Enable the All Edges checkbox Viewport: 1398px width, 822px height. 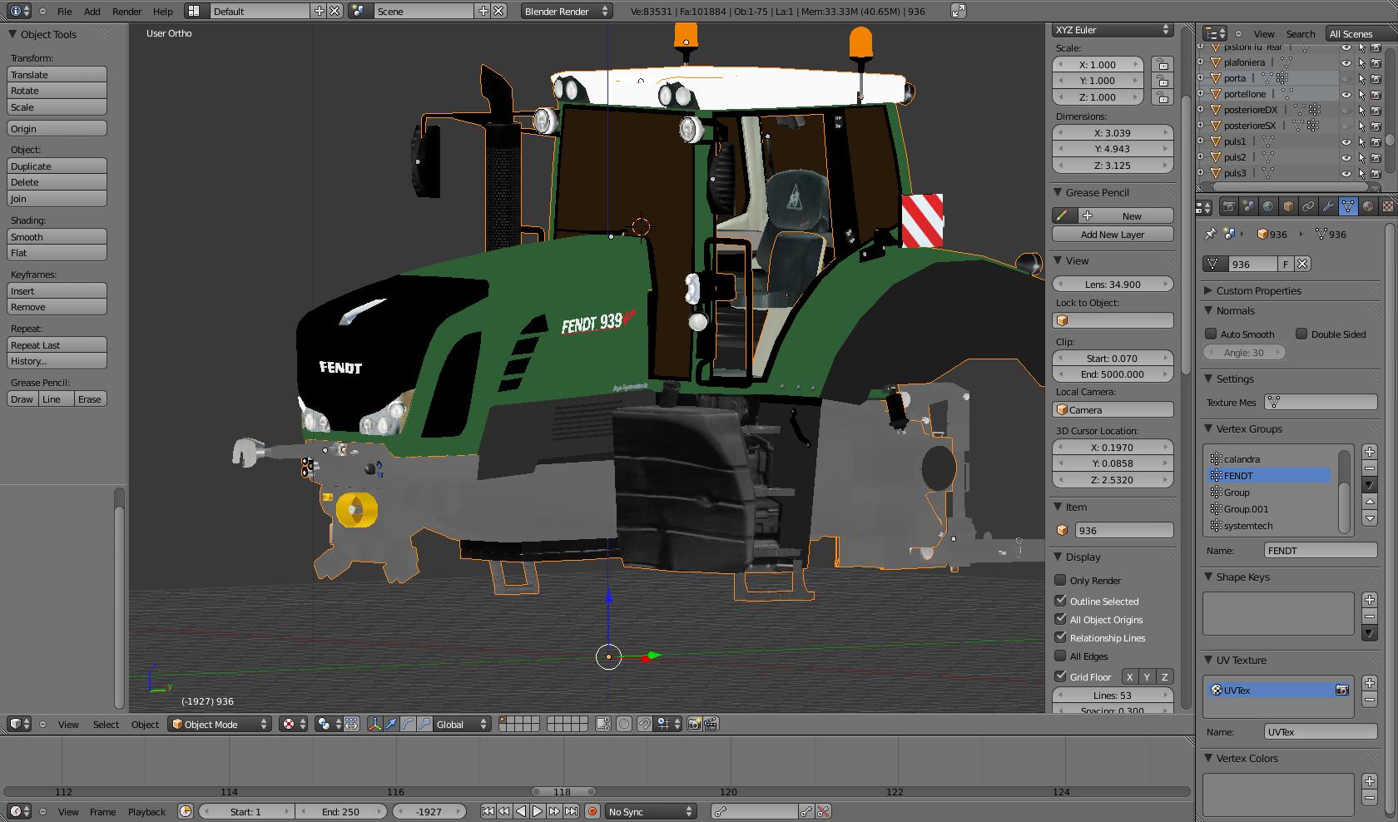(1060, 656)
